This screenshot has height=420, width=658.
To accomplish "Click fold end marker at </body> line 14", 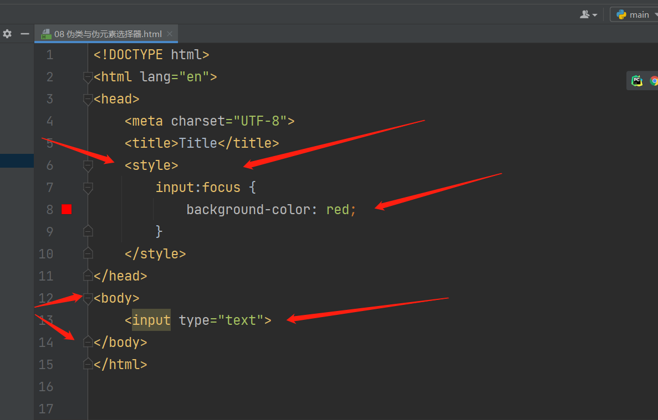I will tap(88, 342).
